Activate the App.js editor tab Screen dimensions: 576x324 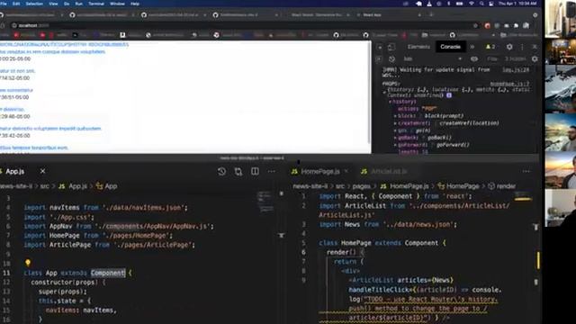tap(14, 172)
